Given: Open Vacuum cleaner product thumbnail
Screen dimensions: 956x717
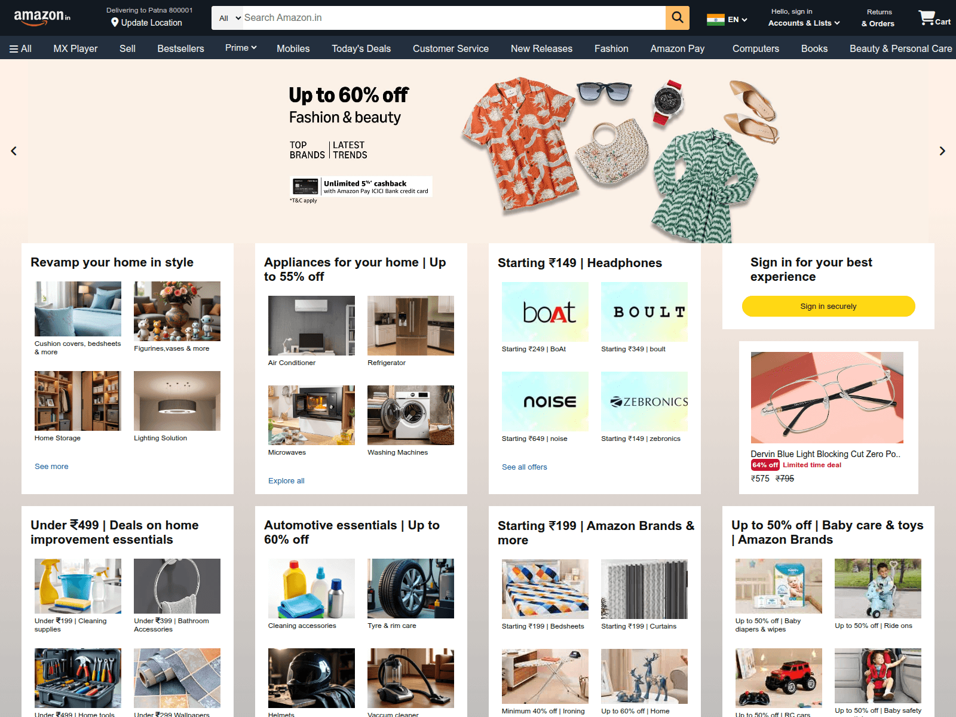Looking at the screenshot, I should click(x=410, y=678).
